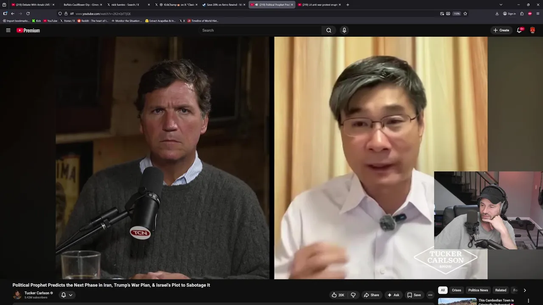Select the All filter chip
543x305 pixels.
(442, 290)
